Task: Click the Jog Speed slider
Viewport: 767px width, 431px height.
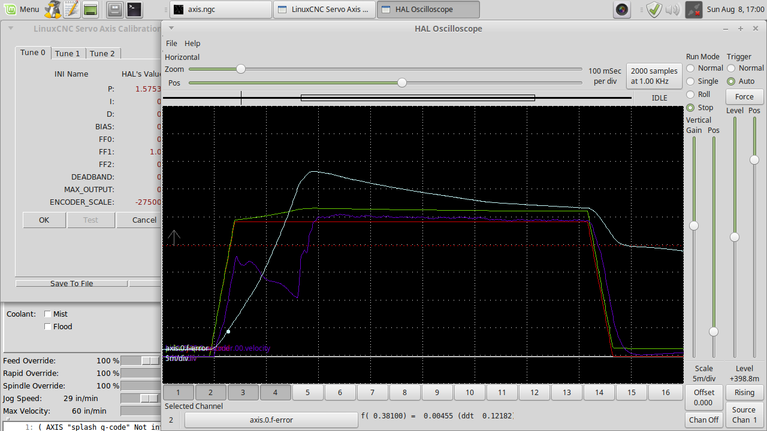Action: click(x=141, y=399)
